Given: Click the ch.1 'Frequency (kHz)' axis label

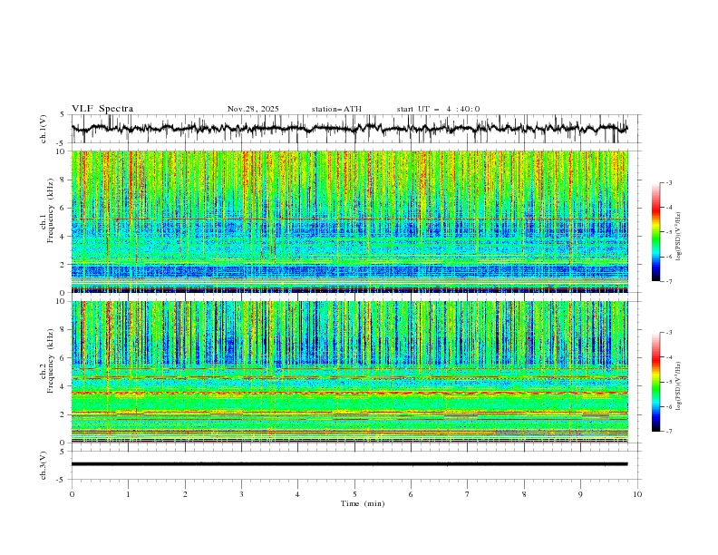Looking at the screenshot, I should (50, 210).
